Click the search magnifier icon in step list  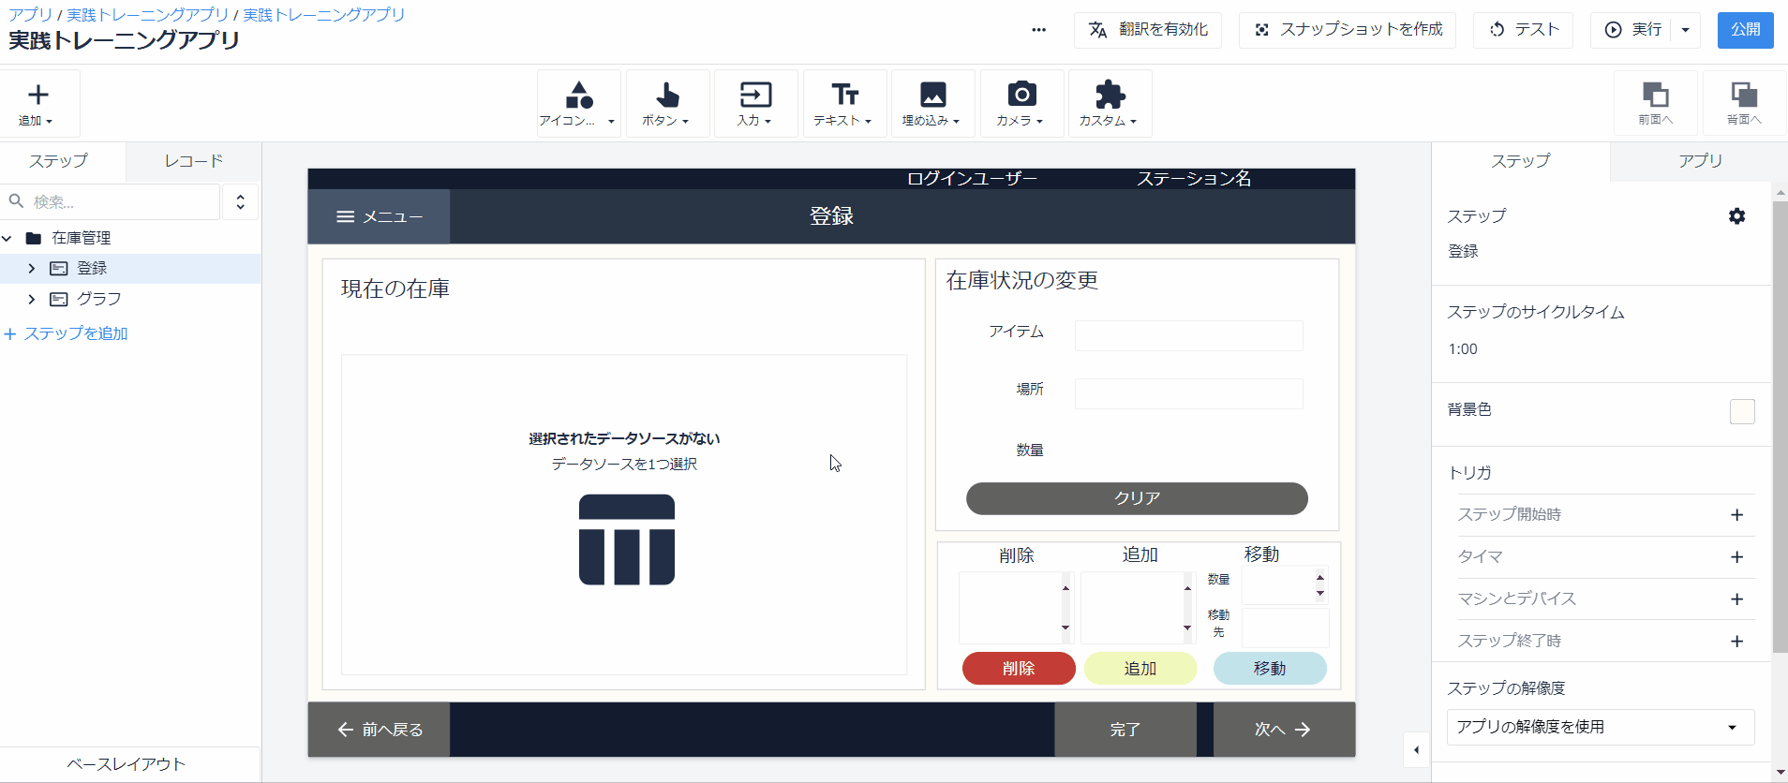click(x=17, y=201)
